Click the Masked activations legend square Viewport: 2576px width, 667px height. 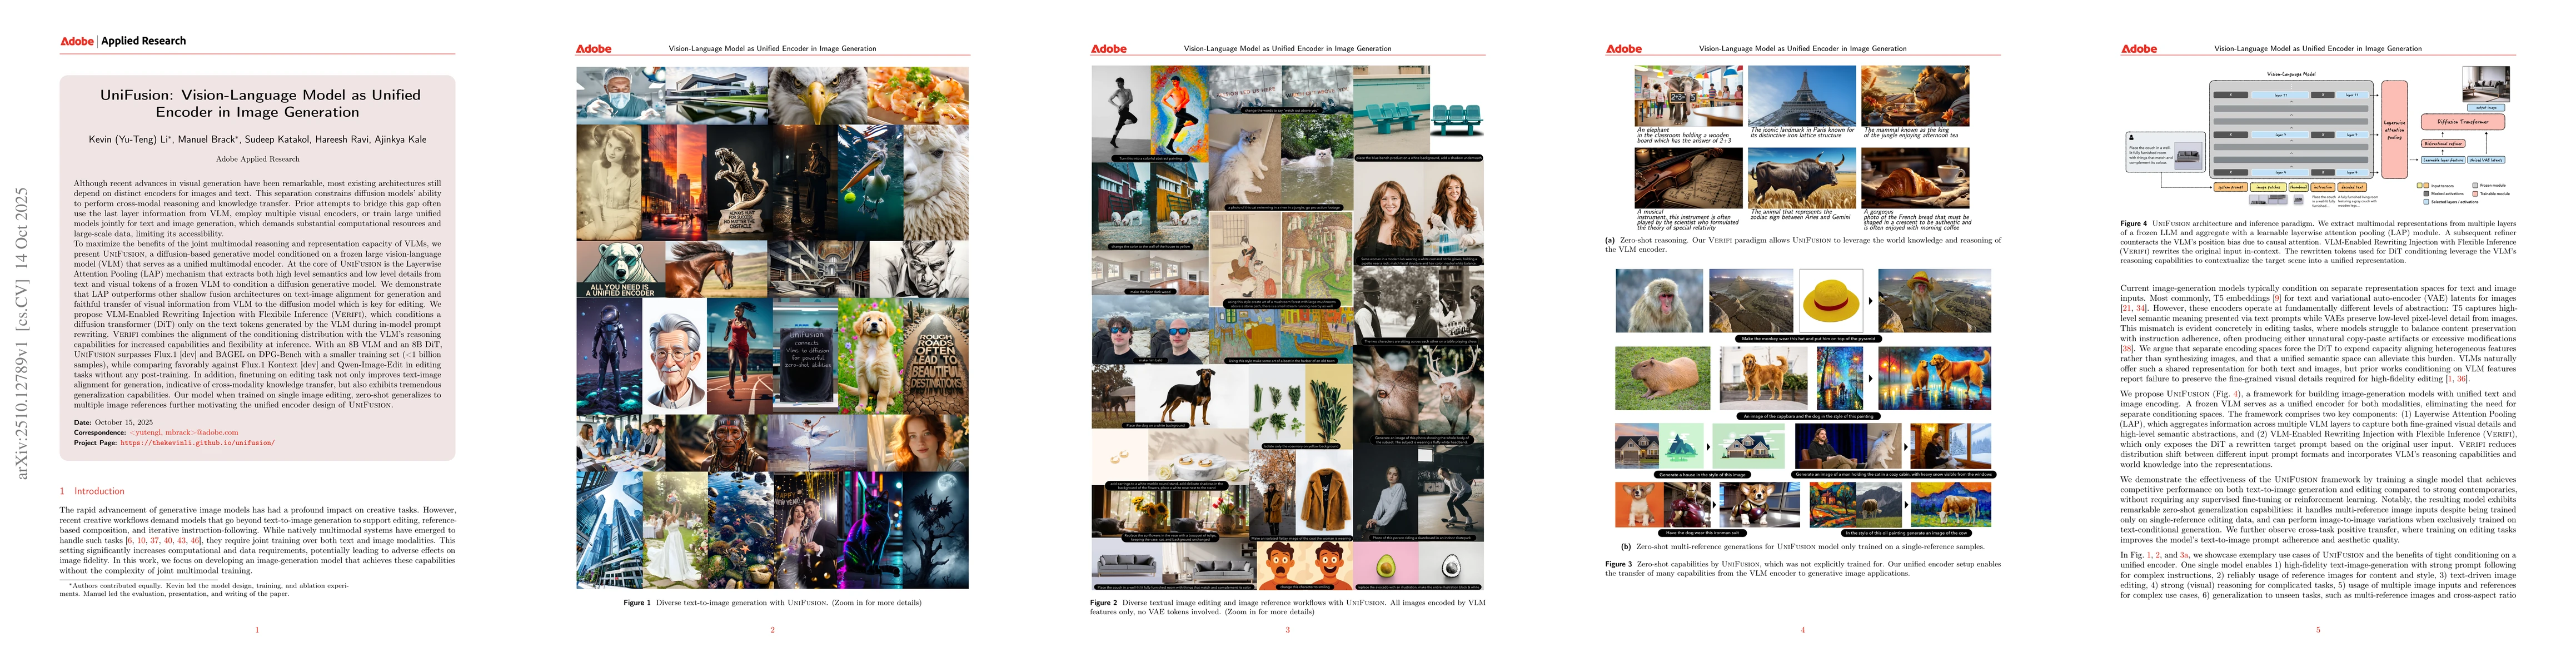pos(2426,194)
